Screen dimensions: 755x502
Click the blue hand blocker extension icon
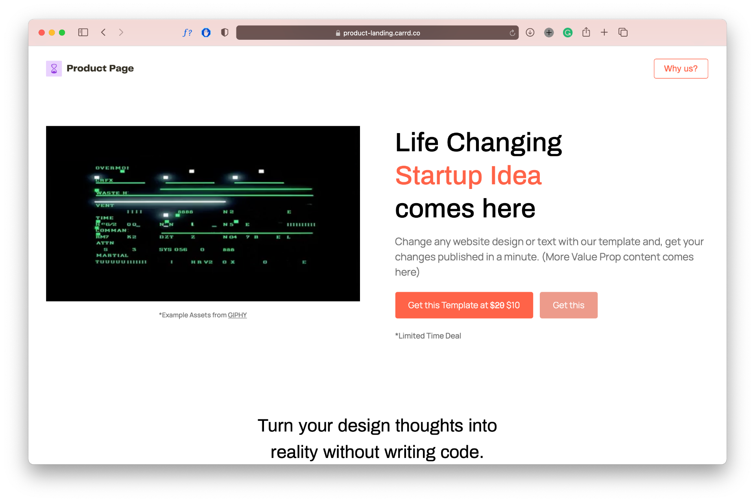[206, 33]
